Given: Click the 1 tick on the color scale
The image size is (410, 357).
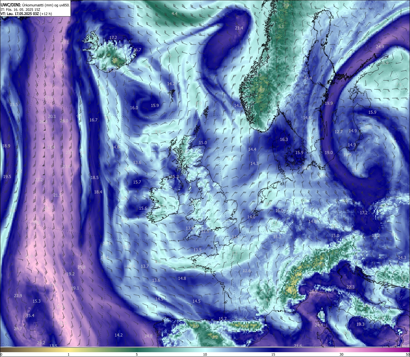Looking at the screenshot, I should [69, 354].
